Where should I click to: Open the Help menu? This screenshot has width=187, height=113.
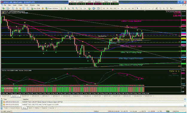point(38,5)
